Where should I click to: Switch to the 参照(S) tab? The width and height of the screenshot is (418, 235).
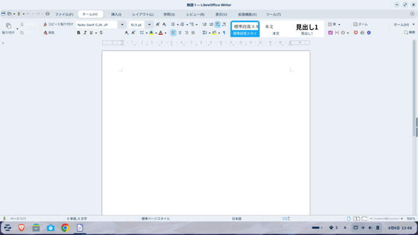point(169,15)
